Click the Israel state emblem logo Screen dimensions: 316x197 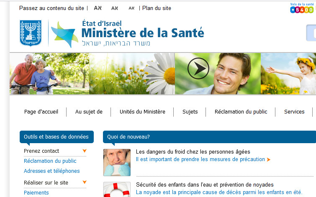[31, 33]
